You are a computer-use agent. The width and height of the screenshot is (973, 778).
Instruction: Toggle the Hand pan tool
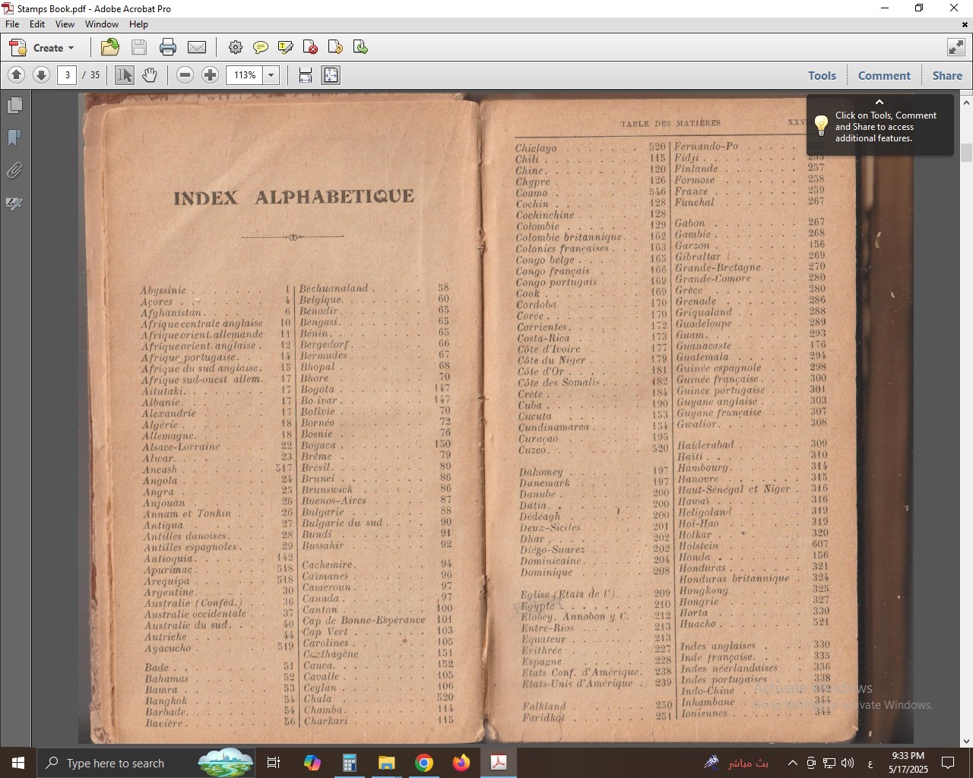(150, 75)
